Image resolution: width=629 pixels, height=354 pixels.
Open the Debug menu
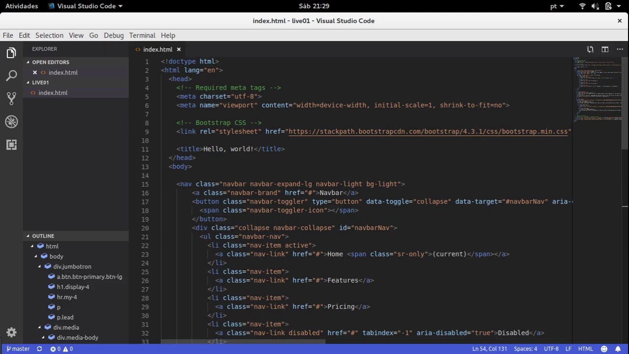(x=114, y=35)
